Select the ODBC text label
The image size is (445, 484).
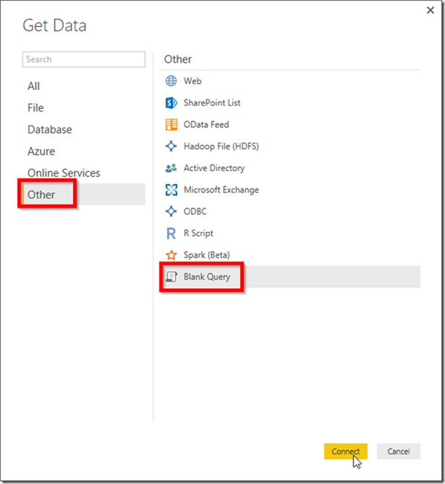[195, 211]
